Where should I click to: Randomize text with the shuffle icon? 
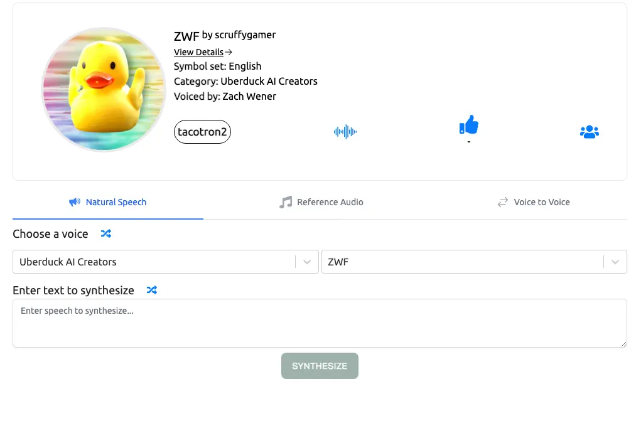pyautogui.click(x=152, y=290)
